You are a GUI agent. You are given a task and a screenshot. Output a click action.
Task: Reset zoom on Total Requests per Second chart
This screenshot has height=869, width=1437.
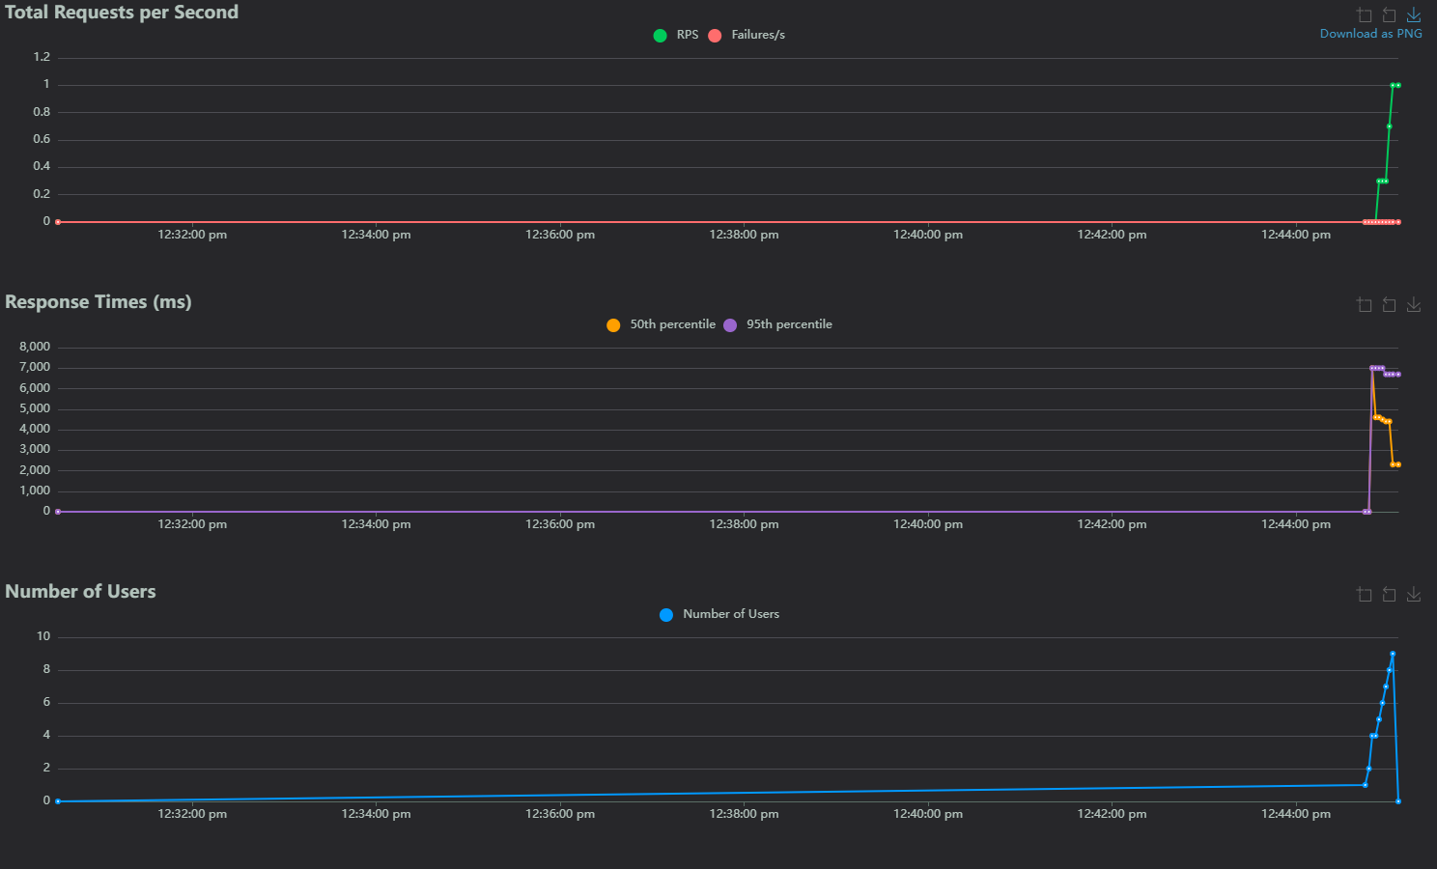click(x=1389, y=14)
